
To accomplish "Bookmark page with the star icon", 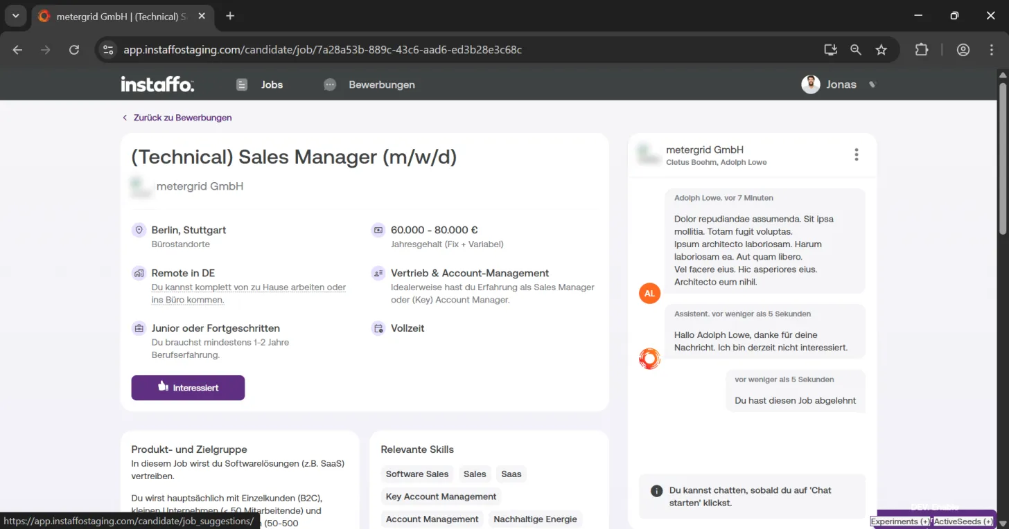I will (881, 50).
